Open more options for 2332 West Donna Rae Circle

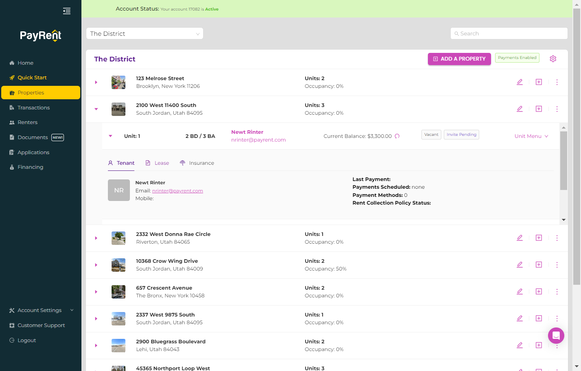pos(557,238)
